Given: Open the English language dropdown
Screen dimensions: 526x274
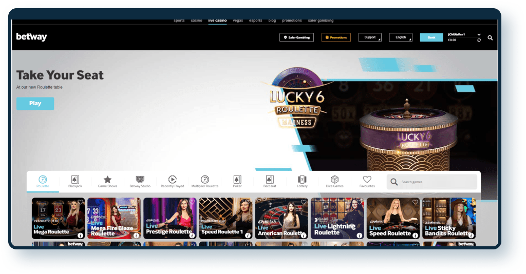Looking at the screenshot, I should pyautogui.click(x=401, y=37).
